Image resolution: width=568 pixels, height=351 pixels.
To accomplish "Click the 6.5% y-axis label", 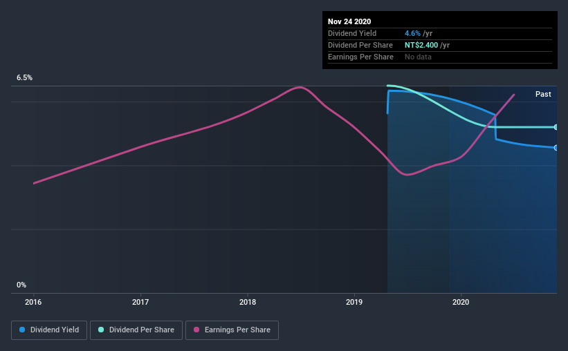I will pyautogui.click(x=24, y=78).
